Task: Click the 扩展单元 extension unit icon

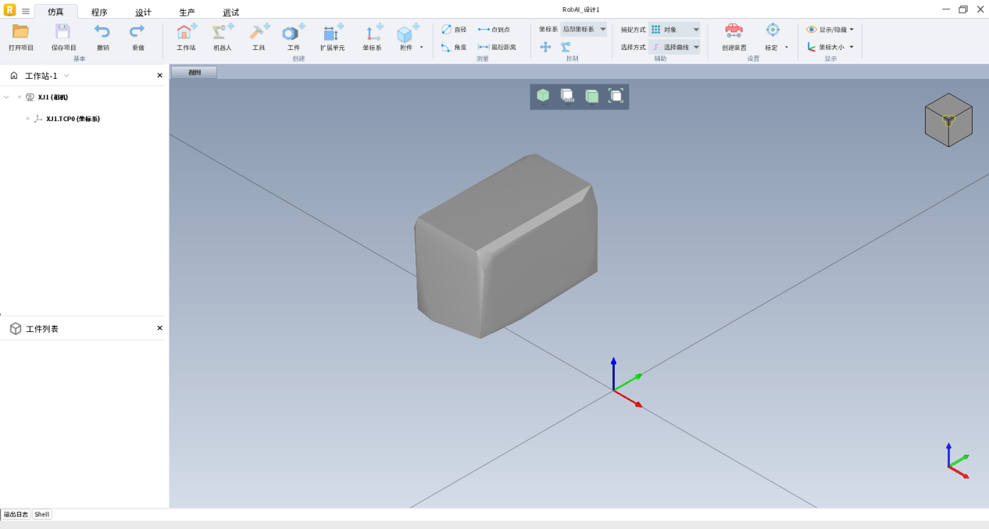Action: pos(332,32)
